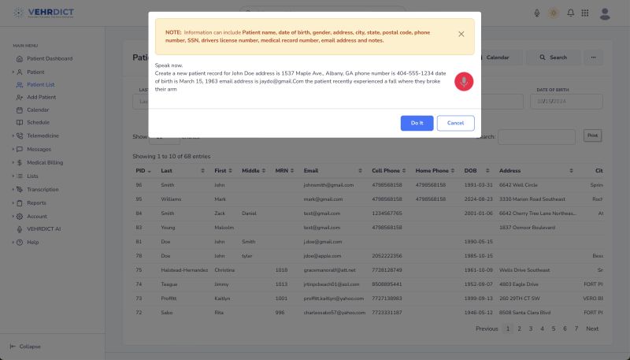630x360 pixels.
Task: Open the notifications bell
Action: [571, 13]
